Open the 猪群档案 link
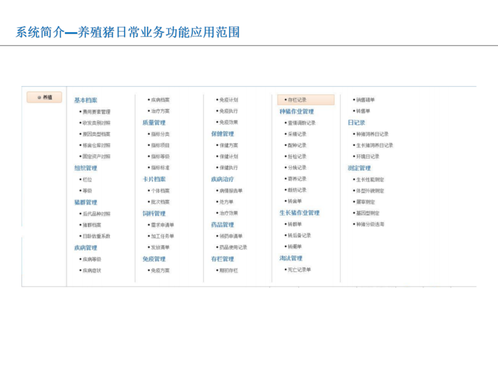 pyautogui.click(x=91, y=225)
